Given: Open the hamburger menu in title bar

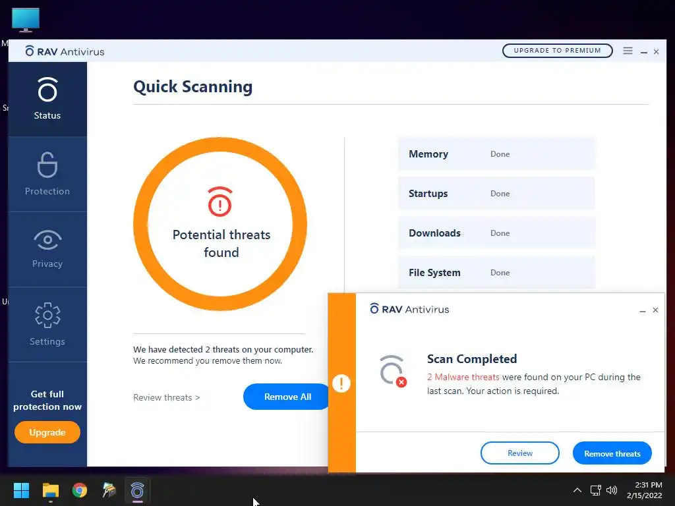Looking at the screenshot, I should pos(628,51).
